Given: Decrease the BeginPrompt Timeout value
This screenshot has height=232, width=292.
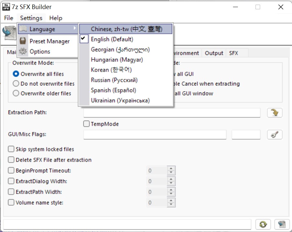Looking at the screenshot, I should click(171, 173).
